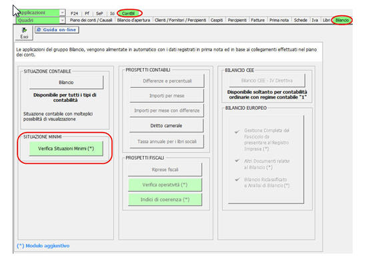Viewport: 366px width, 263px height.
Task: Click 'Disponibile per tutti i tipi di contabilità'
Action: tap(65, 97)
